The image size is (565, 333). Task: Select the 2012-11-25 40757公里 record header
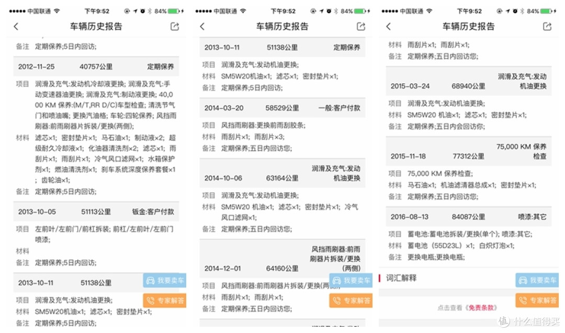pyautogui.click(x=96, y=66)
